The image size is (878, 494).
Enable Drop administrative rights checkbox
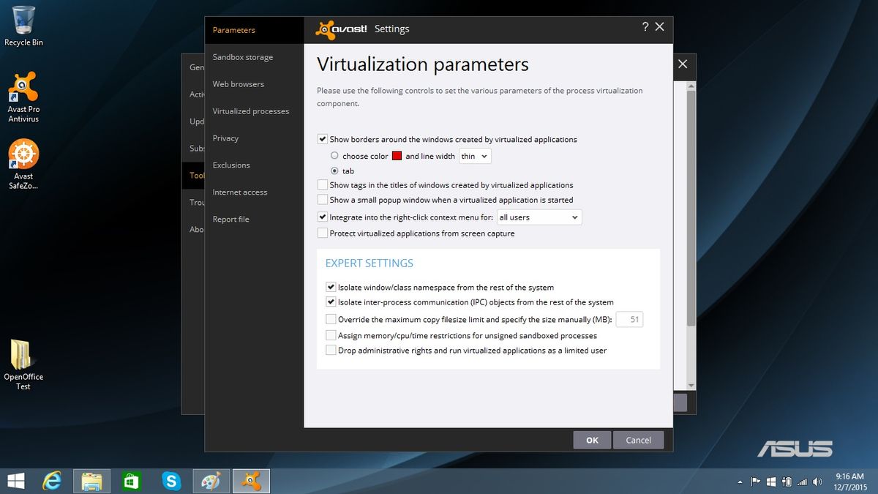pos(331,351)
